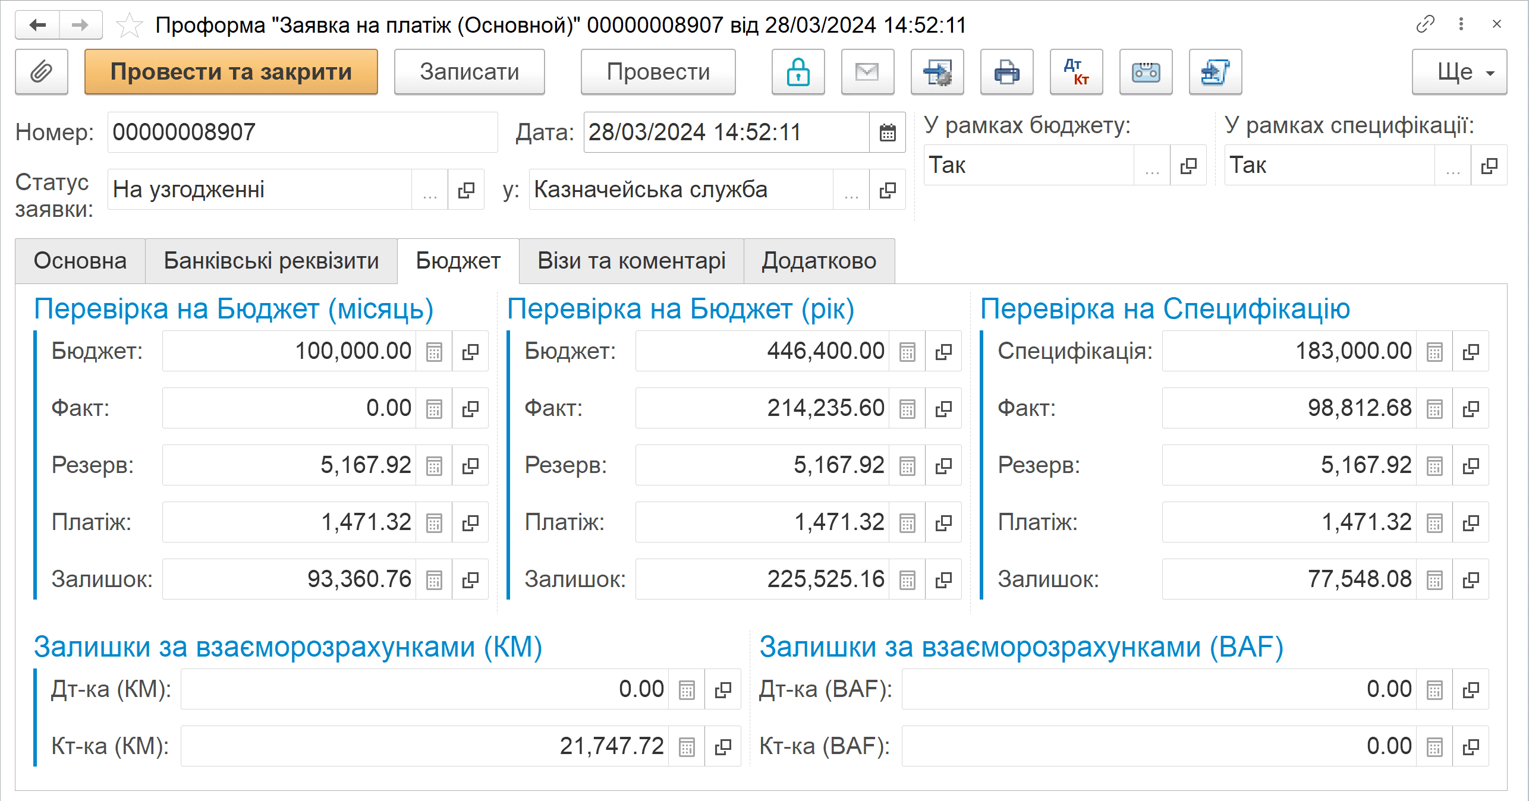Click Провести та закрити button
This screenshot has height=801, width=1529.
[231, 72]
